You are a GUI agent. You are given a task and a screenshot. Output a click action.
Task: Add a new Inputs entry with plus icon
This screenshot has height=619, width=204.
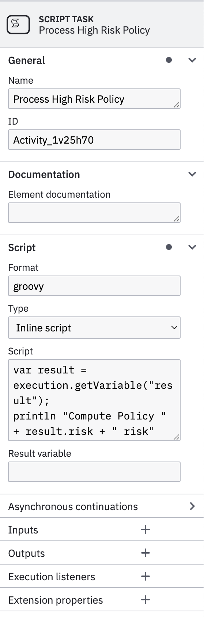146,529
